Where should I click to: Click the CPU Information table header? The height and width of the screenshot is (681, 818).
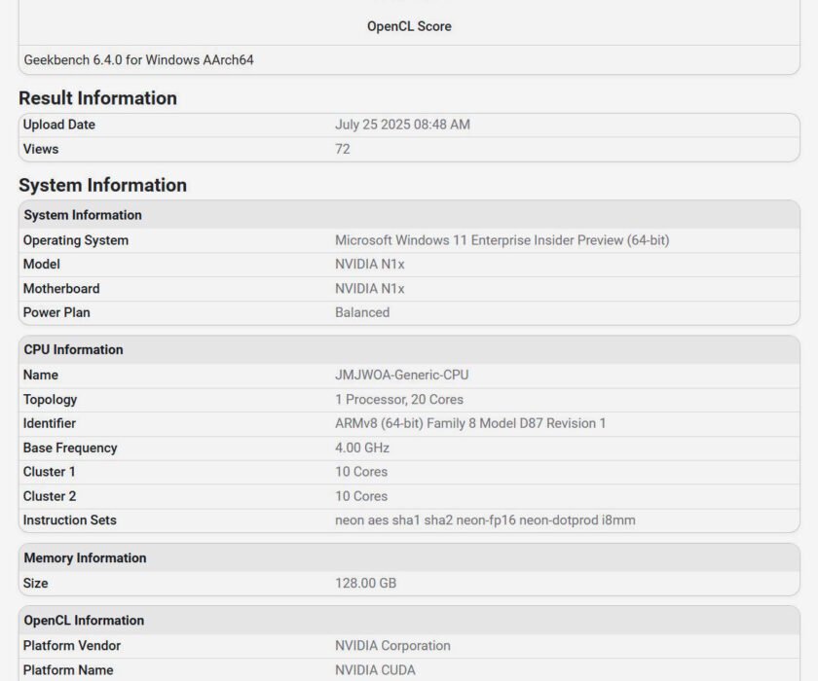[x=409, y=349]
